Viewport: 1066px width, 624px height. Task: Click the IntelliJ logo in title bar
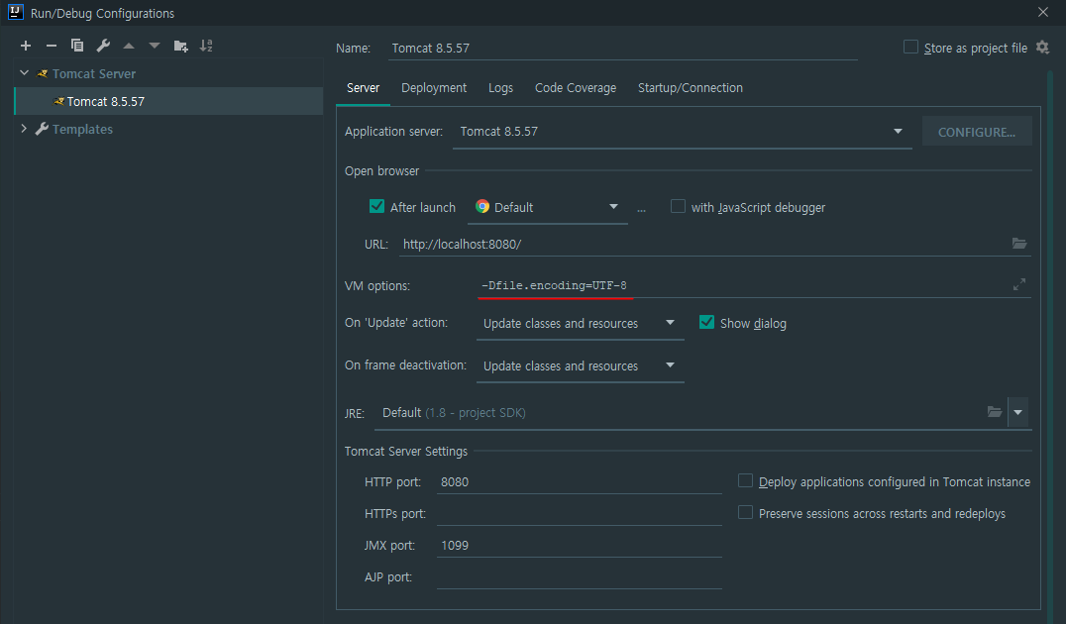(x=16, y=12)
